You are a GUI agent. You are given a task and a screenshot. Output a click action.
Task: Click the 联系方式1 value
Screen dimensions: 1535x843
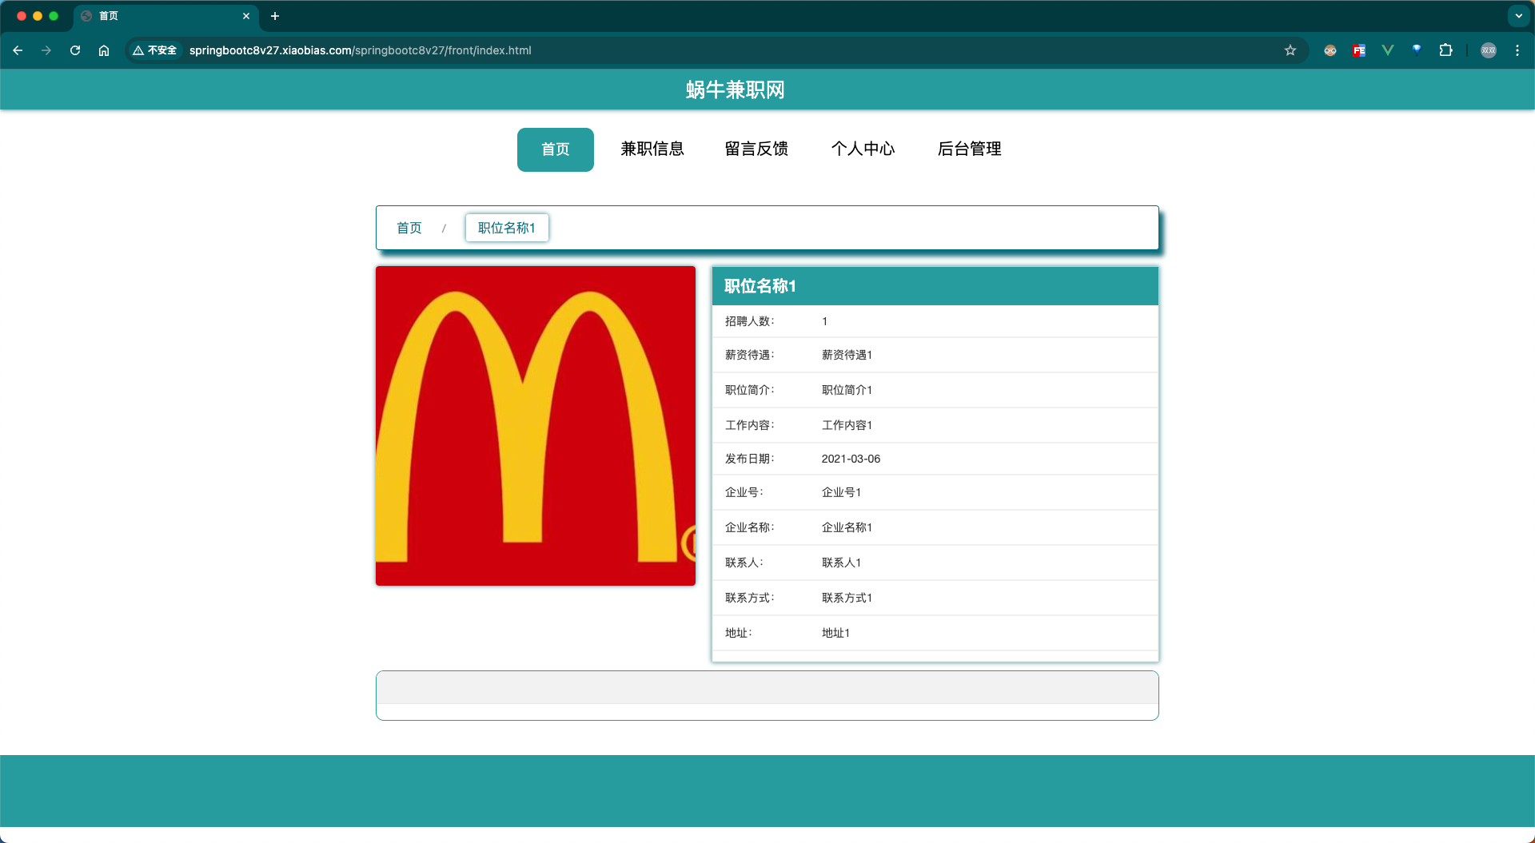point(847,598)
